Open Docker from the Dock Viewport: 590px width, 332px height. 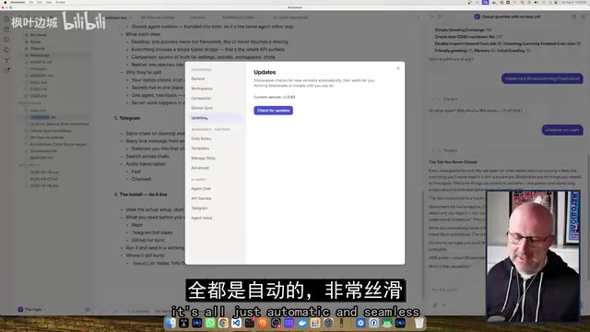pos(302,323)
